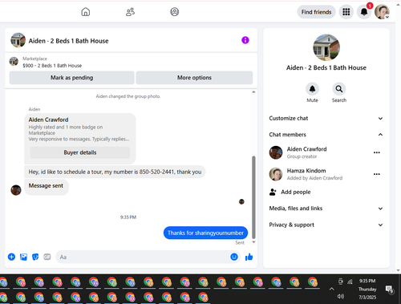Click the 'Message sent' bubble

click(46, 186)
